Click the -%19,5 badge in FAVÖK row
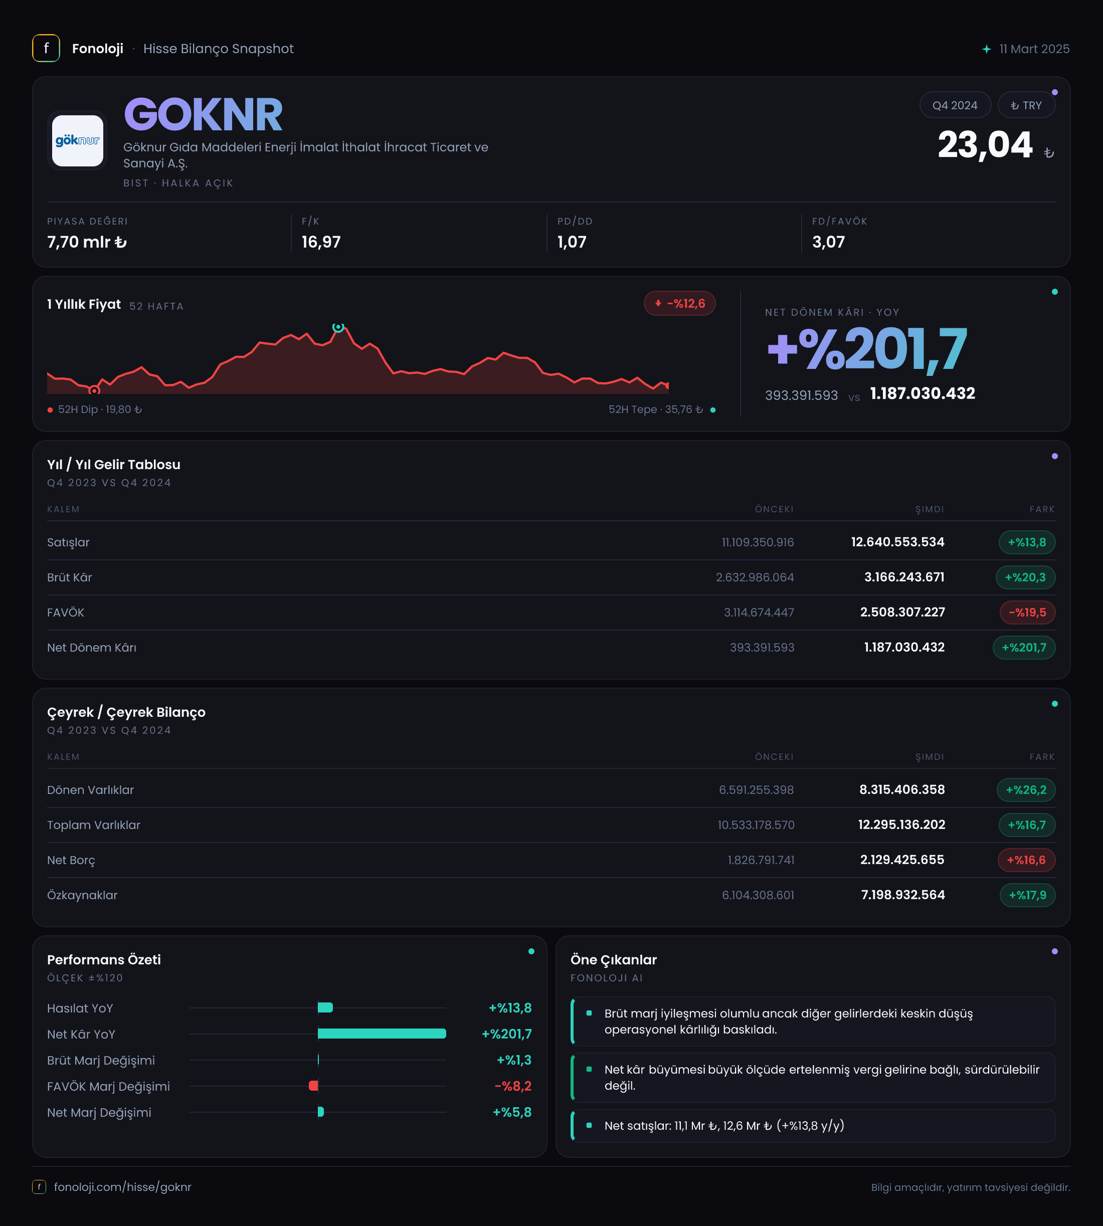1103x1226 pixels. tap(1027, 612)
